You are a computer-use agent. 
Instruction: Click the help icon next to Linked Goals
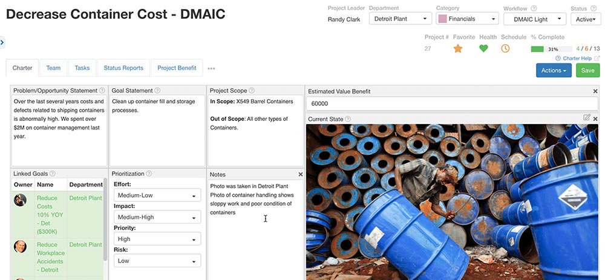[x=53, y=174]
